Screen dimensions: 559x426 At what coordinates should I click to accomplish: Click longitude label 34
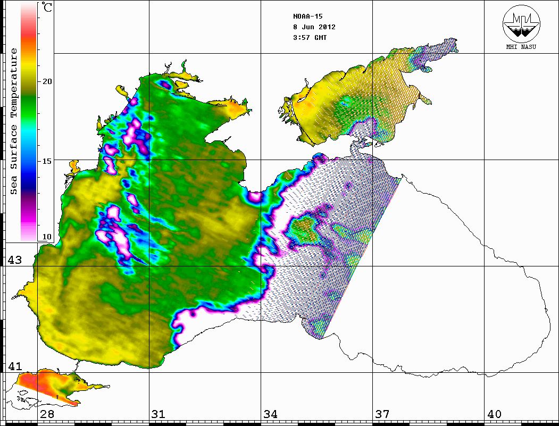click(270, 414)
